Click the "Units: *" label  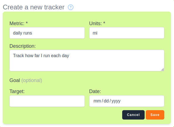pyautogui.click(x=99, y=23)
